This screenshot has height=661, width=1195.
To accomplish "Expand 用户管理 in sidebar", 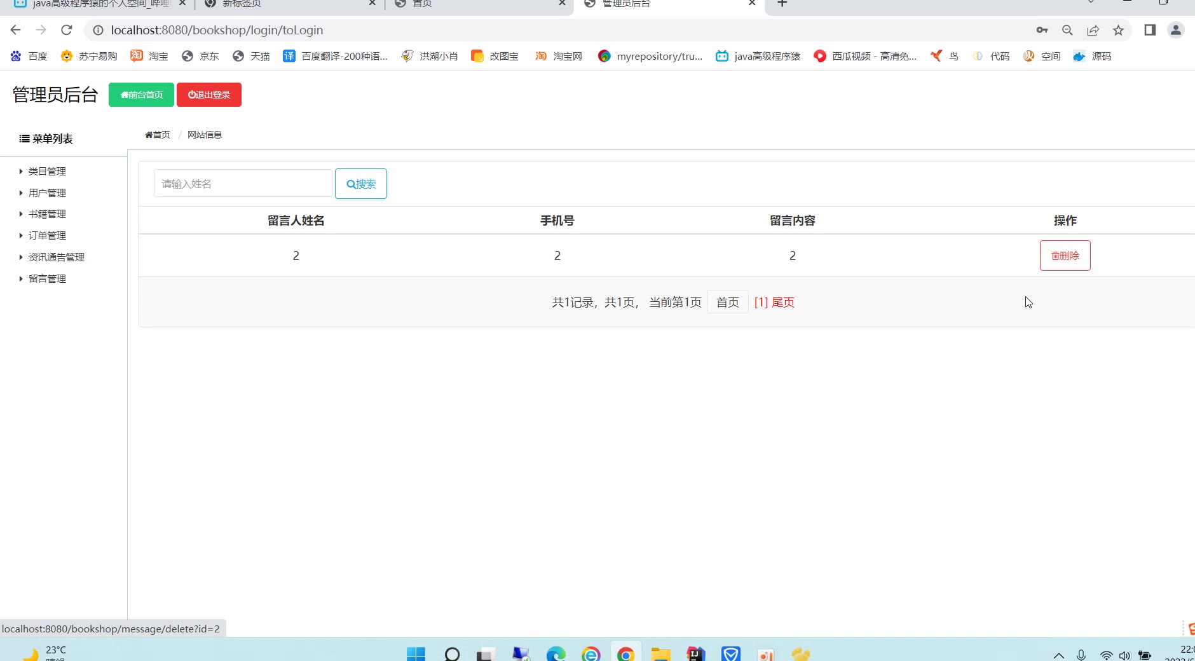I will (x=47, y=193).
